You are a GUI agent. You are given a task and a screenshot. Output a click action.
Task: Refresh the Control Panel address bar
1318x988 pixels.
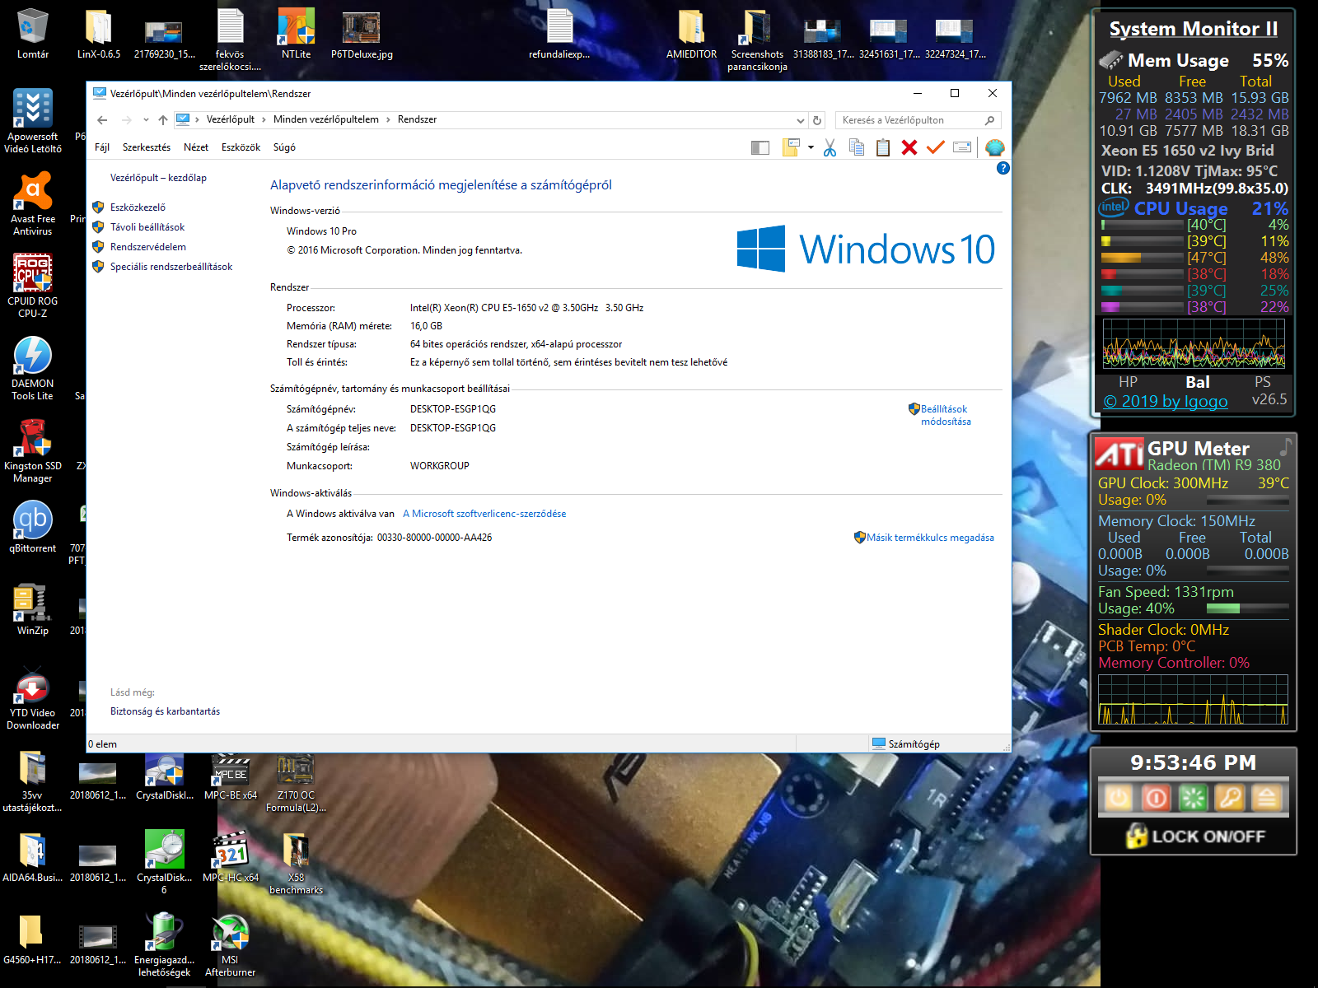(817, 120)
